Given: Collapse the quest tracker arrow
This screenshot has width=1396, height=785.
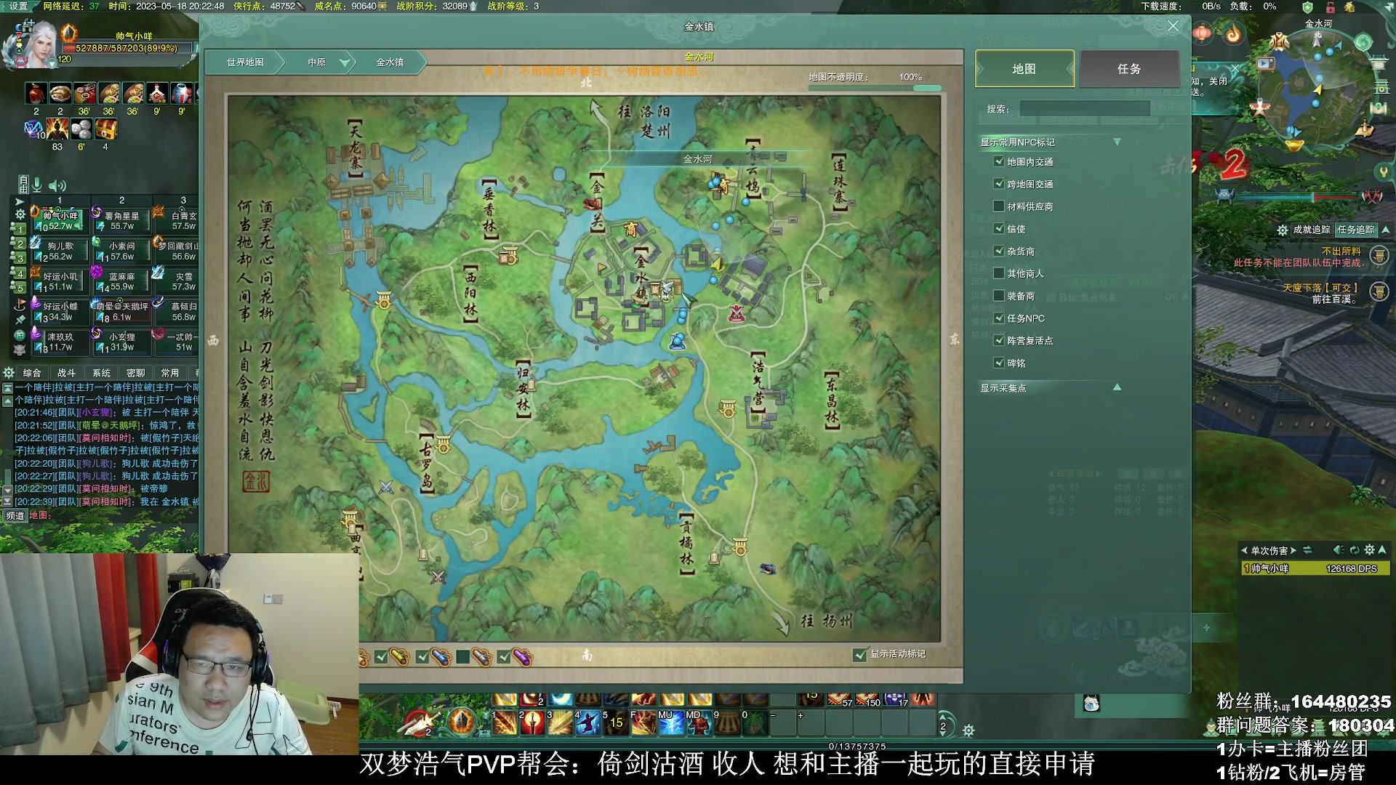Looking at the screenshot, I should point(1385,230).
